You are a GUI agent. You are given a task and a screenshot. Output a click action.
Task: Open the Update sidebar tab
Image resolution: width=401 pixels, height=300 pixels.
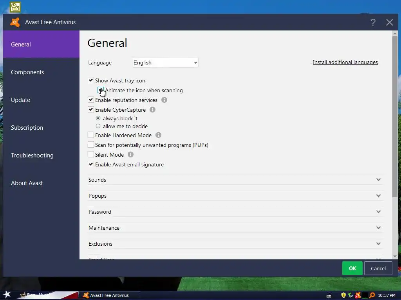pyautogui.click(x=41, y=100)
